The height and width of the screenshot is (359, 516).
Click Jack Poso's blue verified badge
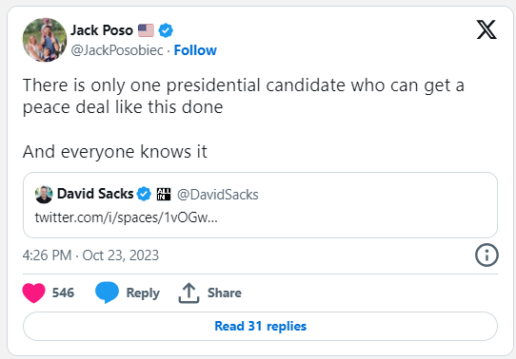[166, 30]
